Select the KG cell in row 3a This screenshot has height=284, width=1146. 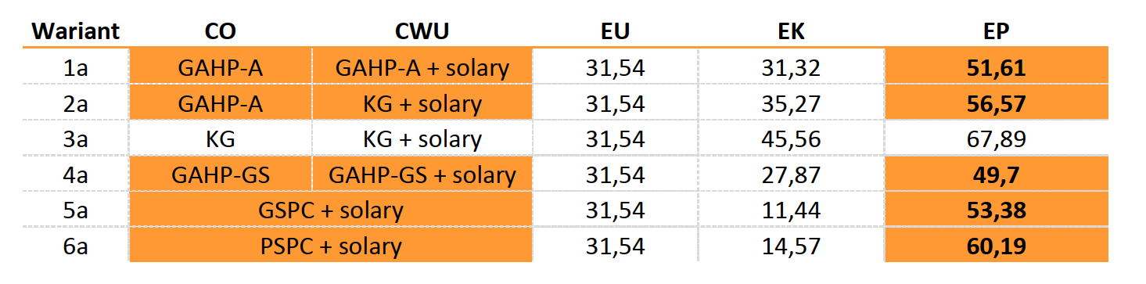tap(220, 139)
